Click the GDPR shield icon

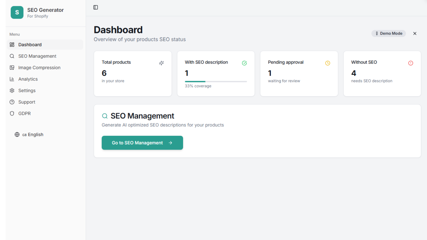[x=12, y=114]
